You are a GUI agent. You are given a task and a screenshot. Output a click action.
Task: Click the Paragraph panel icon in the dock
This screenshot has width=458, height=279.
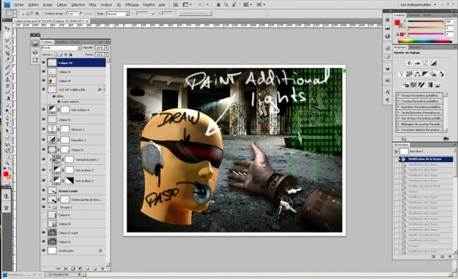pos(388,100)
